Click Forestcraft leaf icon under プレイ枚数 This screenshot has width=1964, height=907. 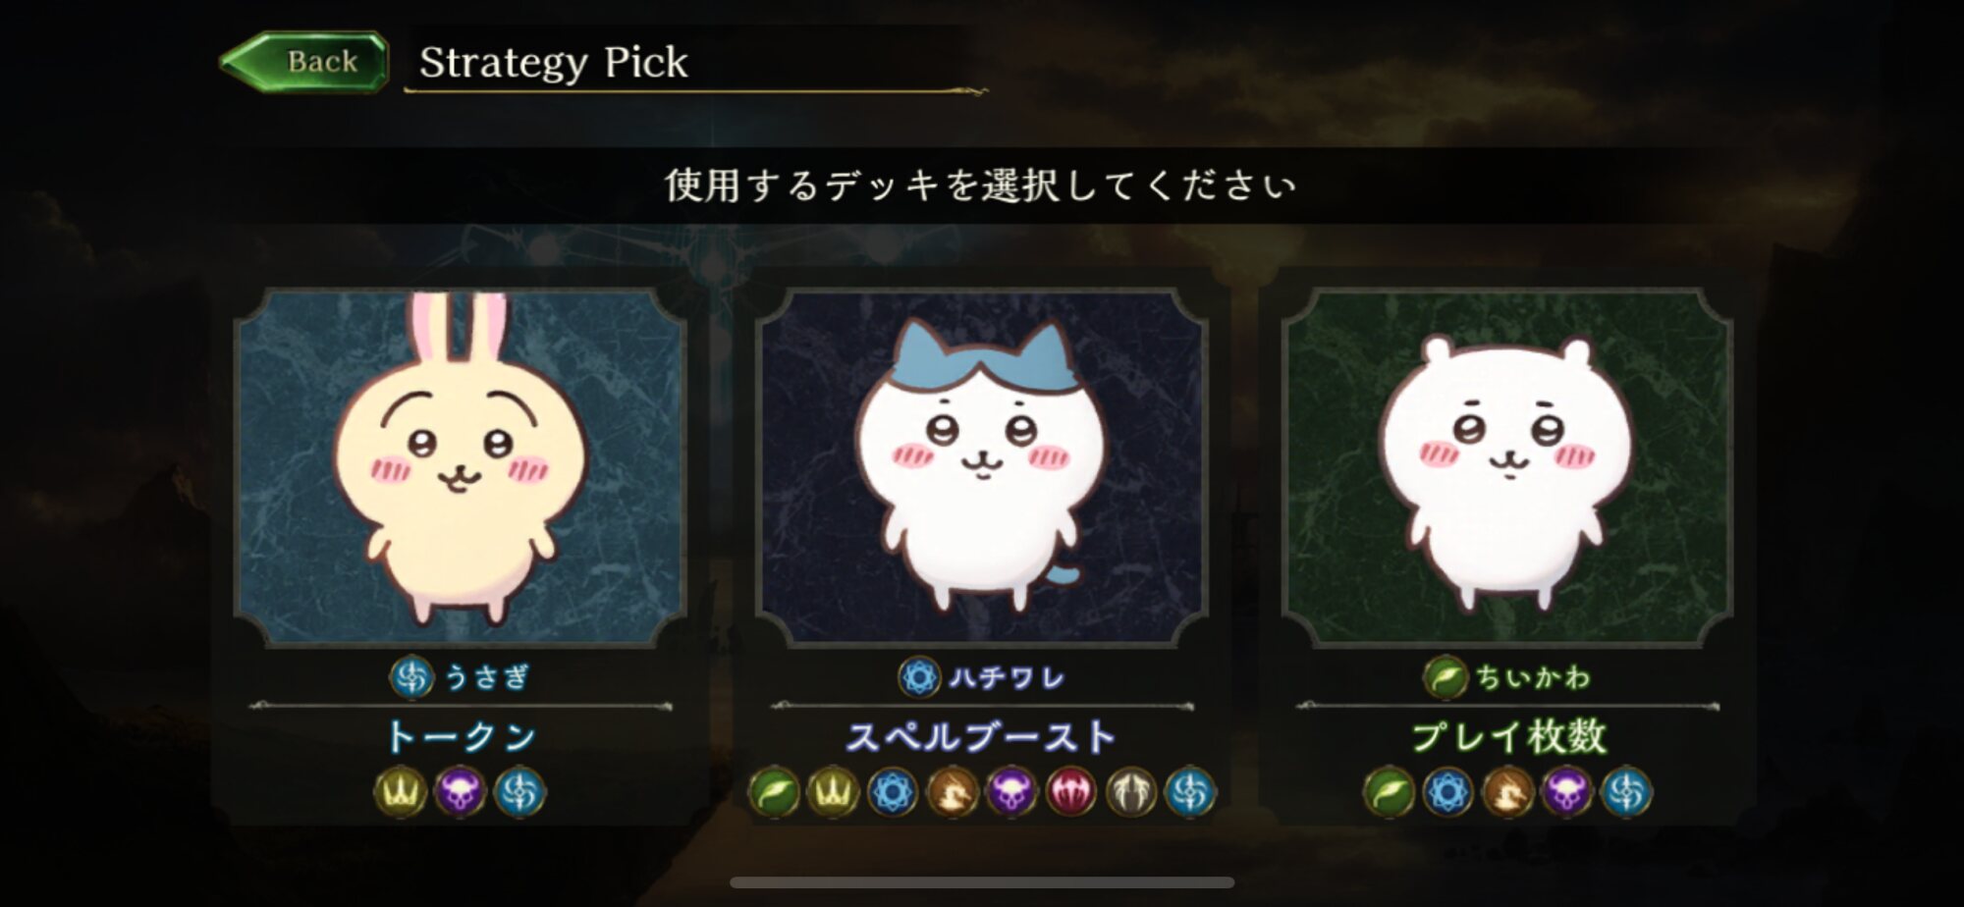tap(1389, 792)
